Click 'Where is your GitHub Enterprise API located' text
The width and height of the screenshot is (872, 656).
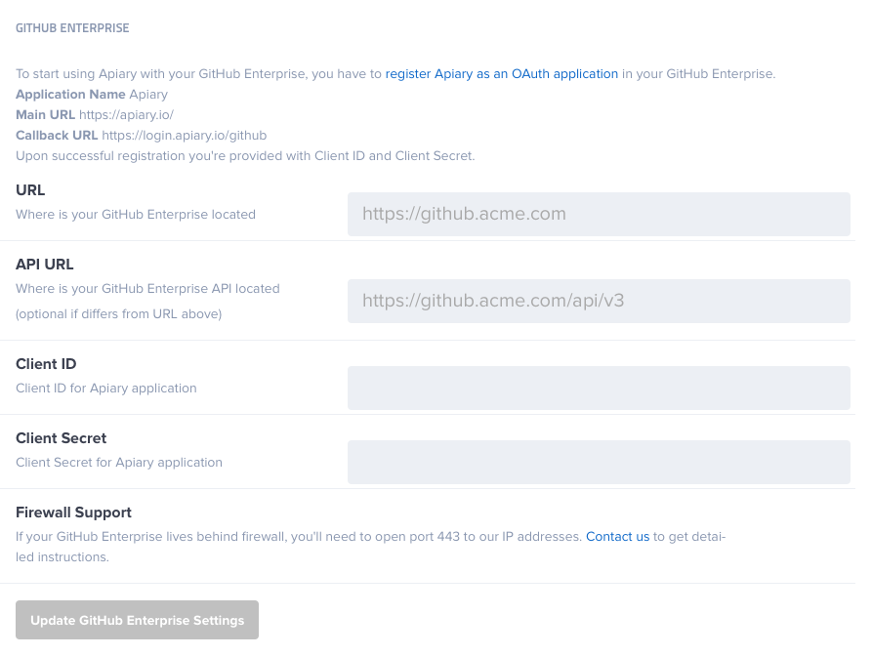[x=147, y=289]
